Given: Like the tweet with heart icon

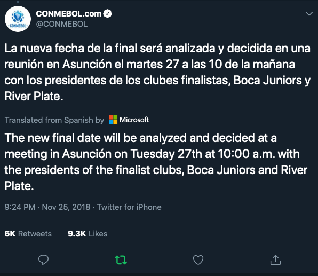Looking at the screenshot, I should pos(198,260).
